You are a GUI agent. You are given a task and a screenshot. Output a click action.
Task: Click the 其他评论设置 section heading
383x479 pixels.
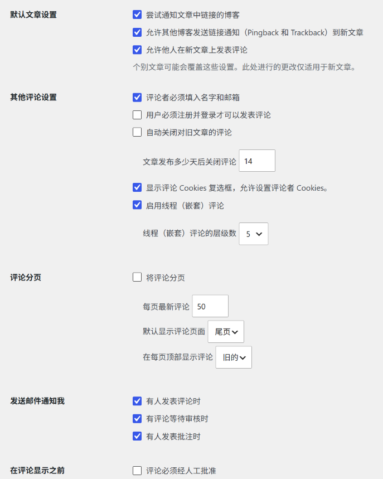tap(33, 97)
